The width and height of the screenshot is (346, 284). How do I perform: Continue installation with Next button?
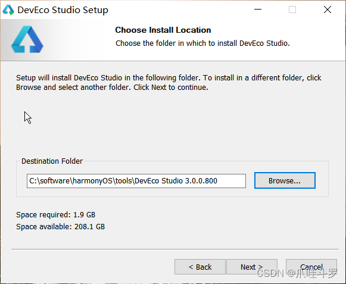click(252, 267)
